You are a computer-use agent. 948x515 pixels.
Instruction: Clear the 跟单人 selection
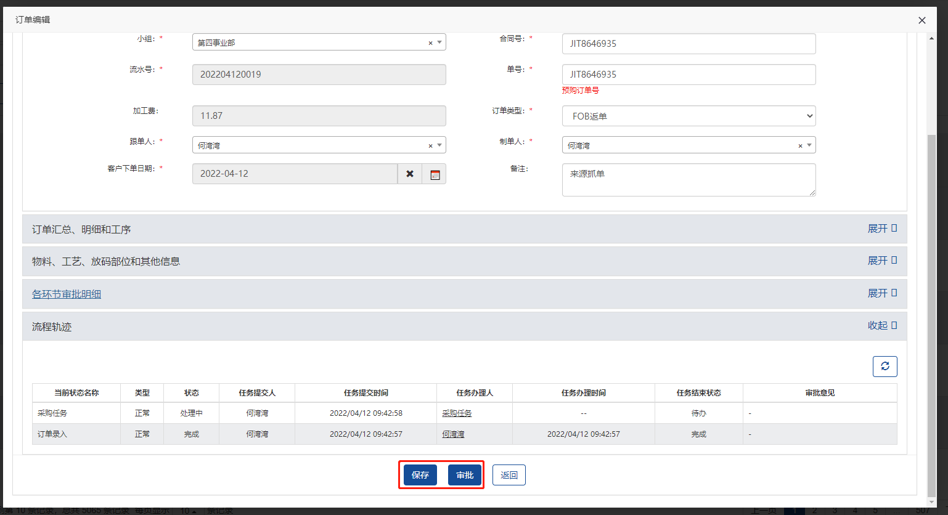(430, 146)
